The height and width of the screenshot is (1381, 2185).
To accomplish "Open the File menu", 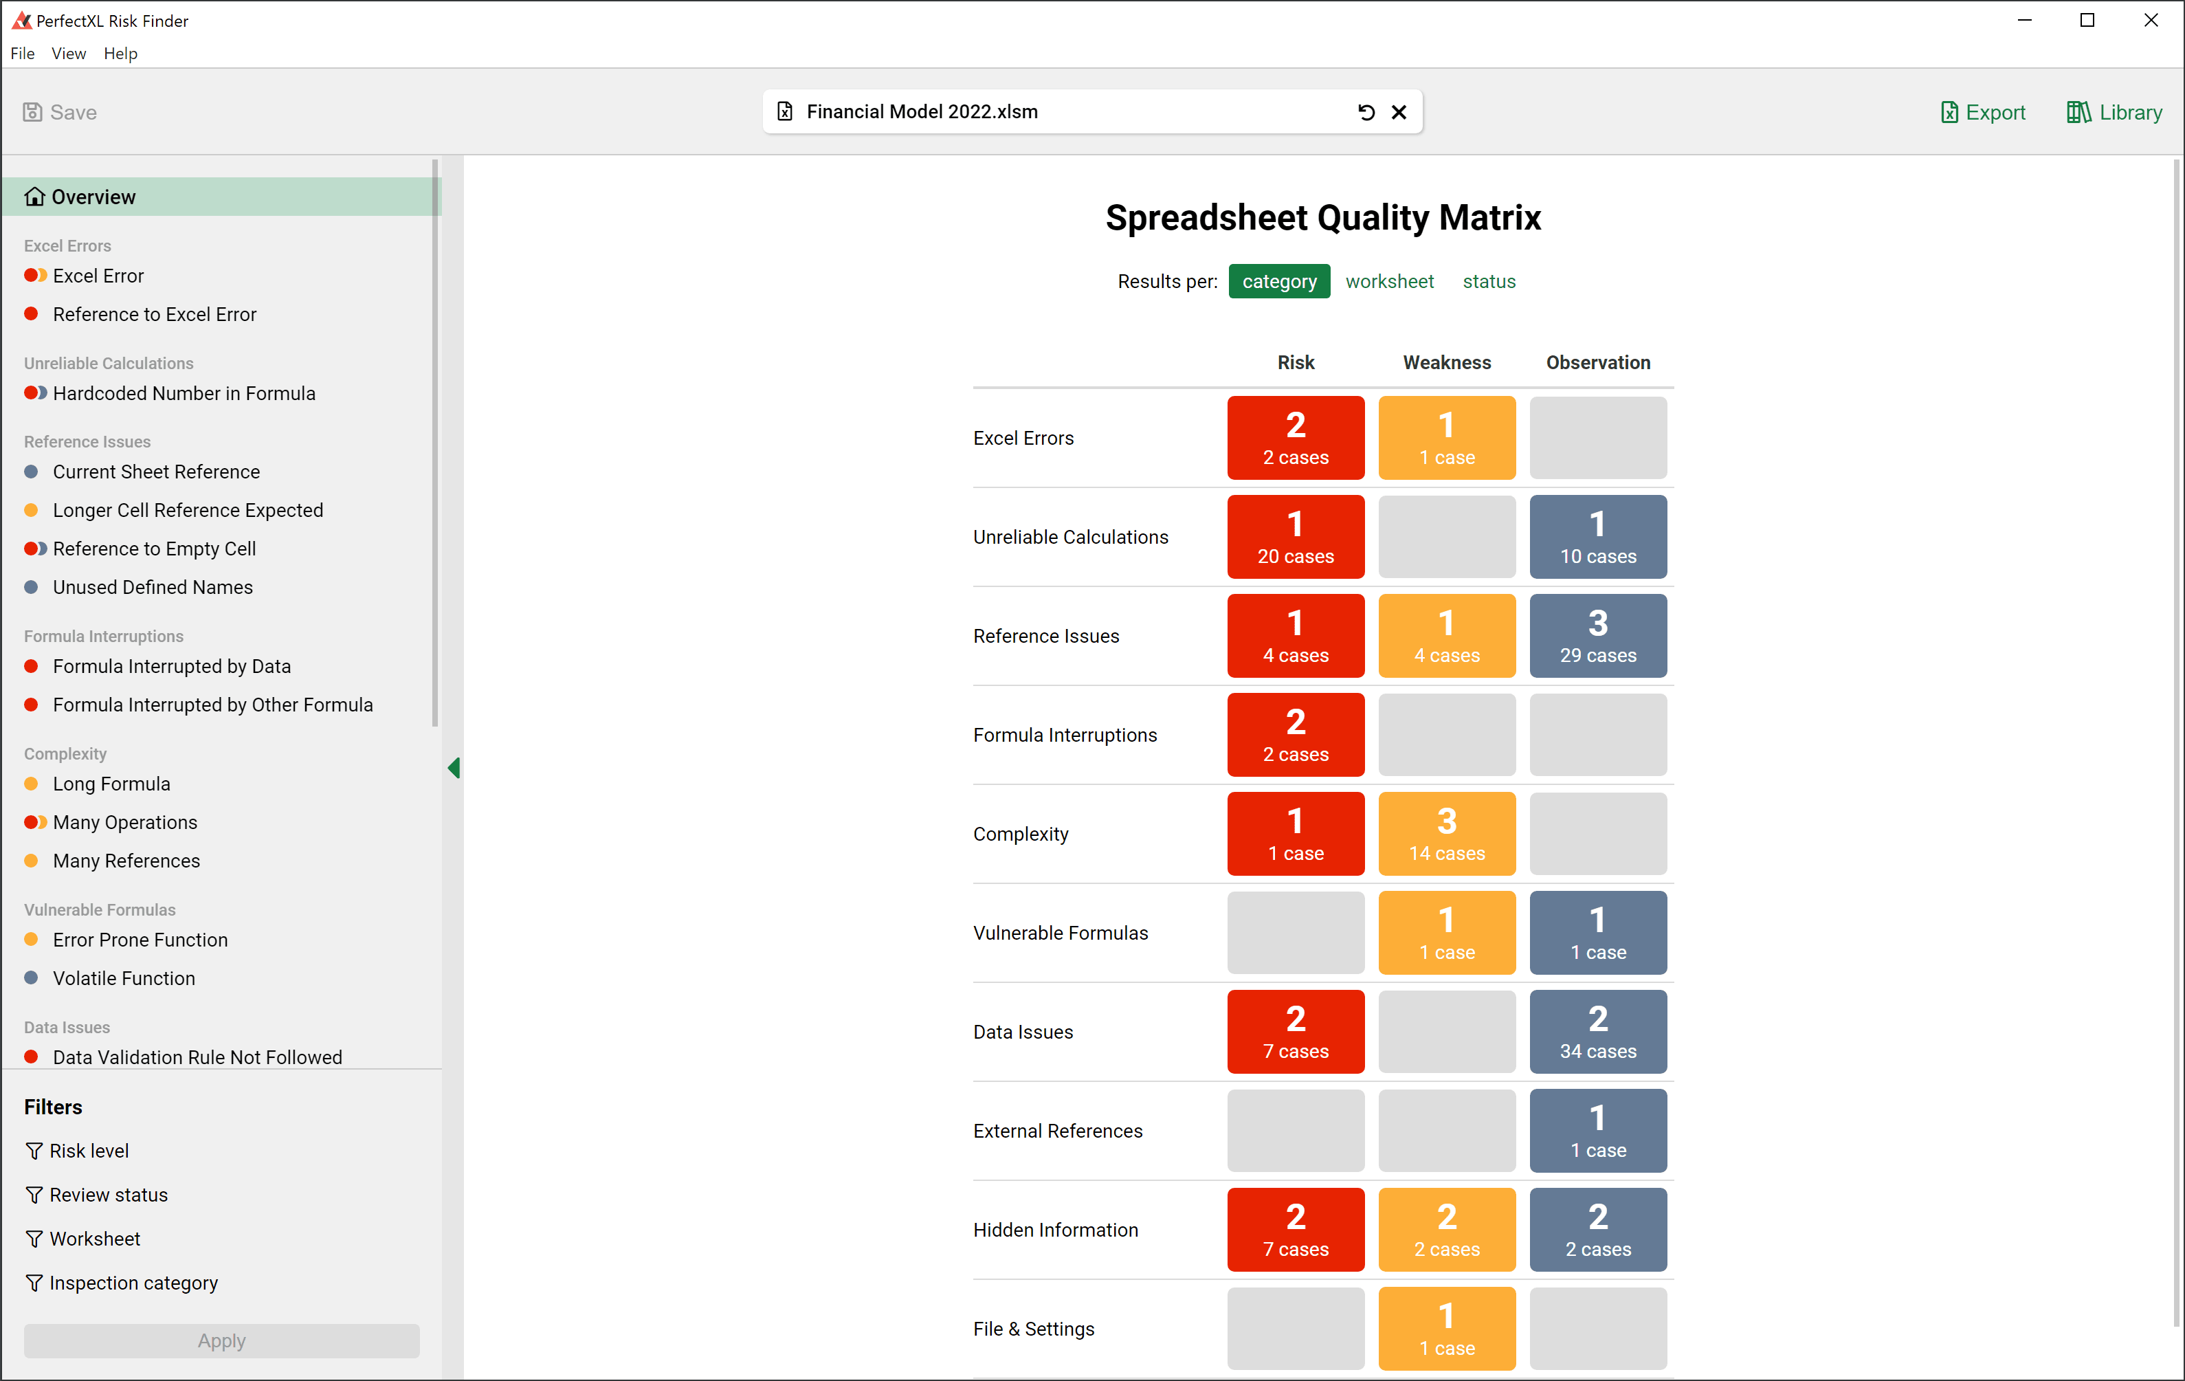I will pyautogui.click(x=22, y=54).
